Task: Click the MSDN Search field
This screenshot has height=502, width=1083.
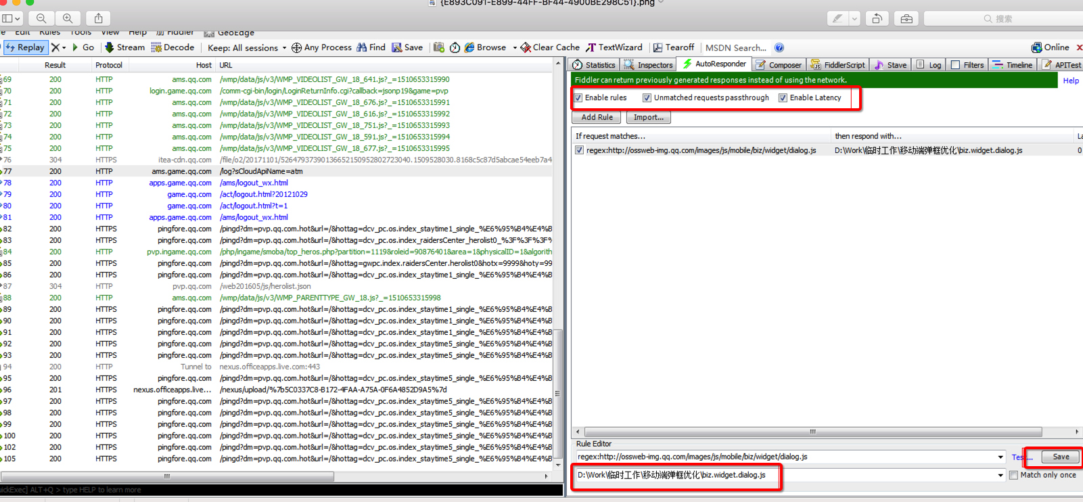Action: 736,48
